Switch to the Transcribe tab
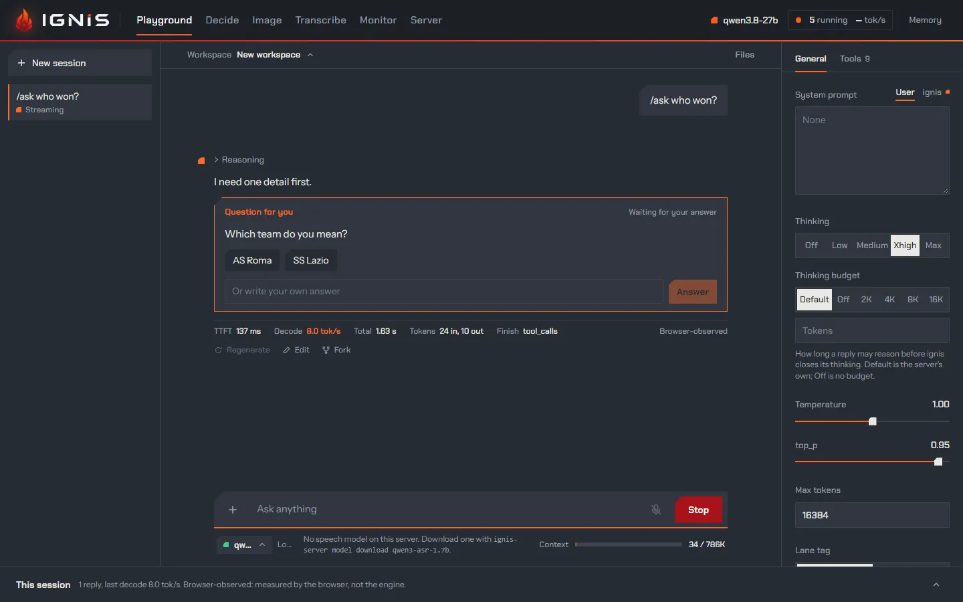The height and width of the screenshot is (602, 963). (321, 20)
